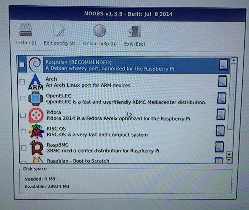Click SD card icon in OpenELEC row
Image resolution: width=249 pixels, height=210 pixels.
click(222, 98)
